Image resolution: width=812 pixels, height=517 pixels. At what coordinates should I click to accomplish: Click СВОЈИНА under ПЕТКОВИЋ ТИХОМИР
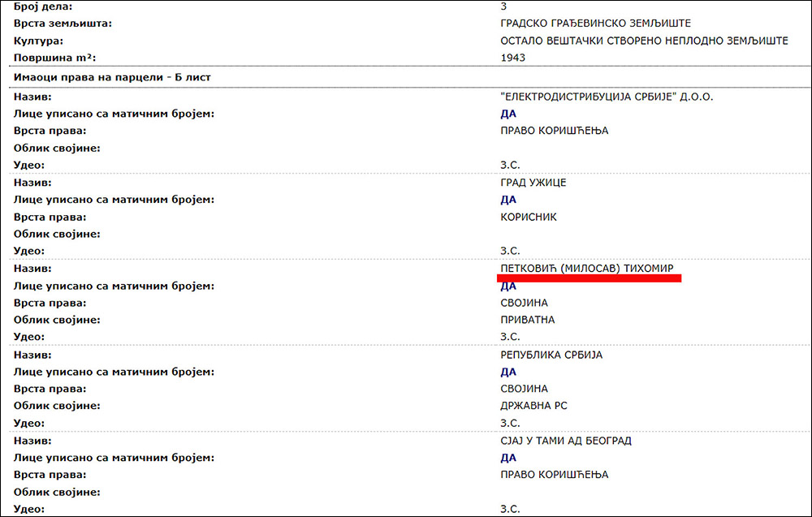(524, 303)
